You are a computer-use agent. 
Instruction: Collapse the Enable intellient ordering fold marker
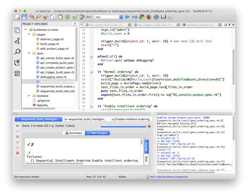point(92,107)
